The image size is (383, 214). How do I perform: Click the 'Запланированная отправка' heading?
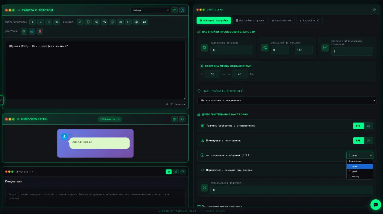coord(222,206)
